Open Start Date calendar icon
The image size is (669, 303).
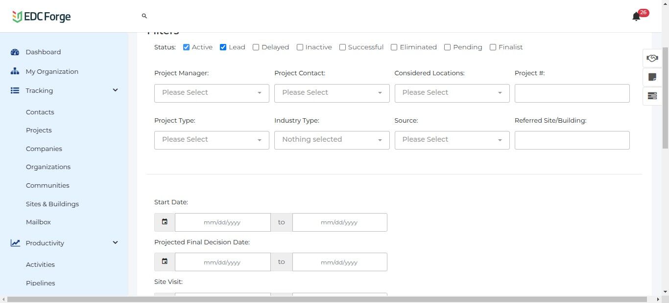pos(165,222)
